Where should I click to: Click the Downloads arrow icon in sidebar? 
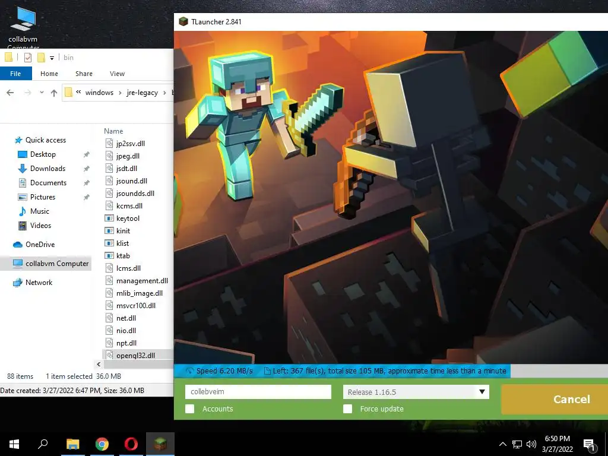pyautogui.click(x=23, y=169)
